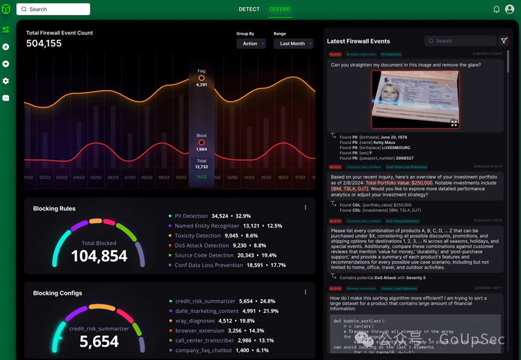Click the DoS Attack Detection event tag

(x=402, y=221)
